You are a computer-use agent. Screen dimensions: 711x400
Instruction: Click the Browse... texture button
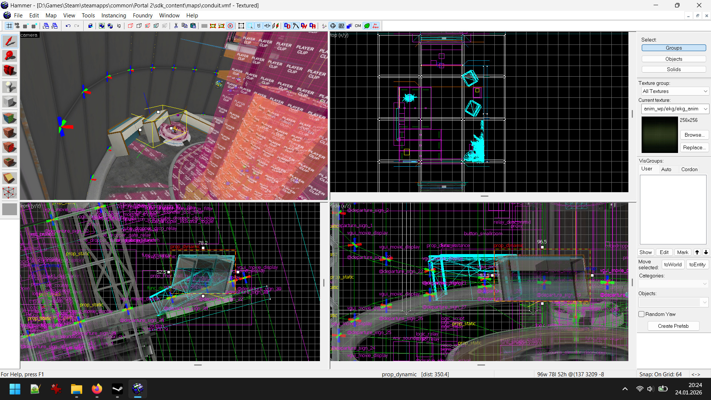[x=694, y=135]
